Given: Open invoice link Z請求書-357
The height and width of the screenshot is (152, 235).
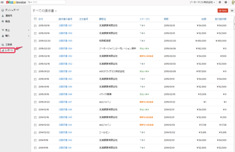Looking at the screenshot, I should [x=65, y=26].
